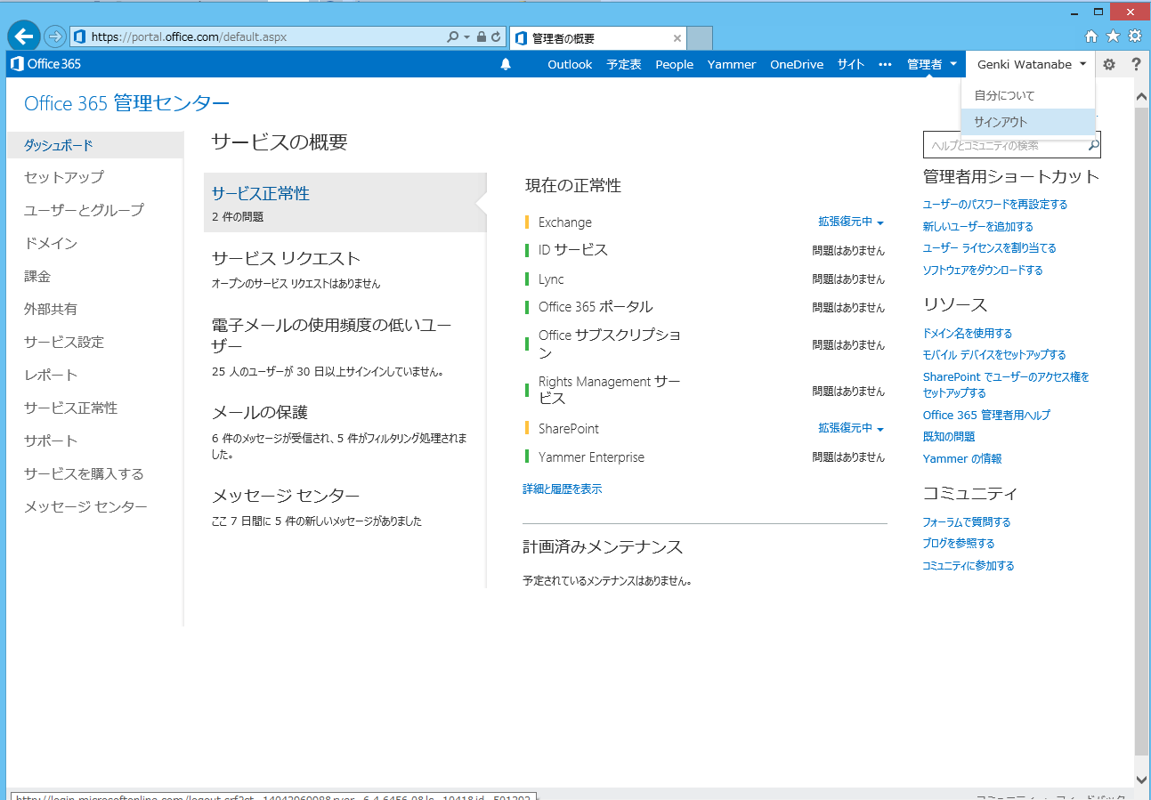Click ドメイン名を使用する link
The width and height of the screenshot is (1151, 800).
pos(968,333)
